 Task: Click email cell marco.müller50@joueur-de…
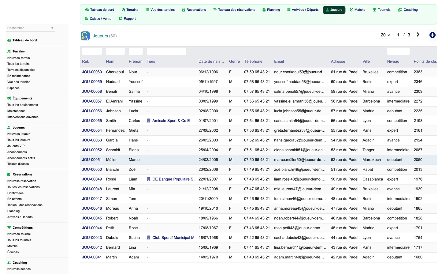coord(299,160)
